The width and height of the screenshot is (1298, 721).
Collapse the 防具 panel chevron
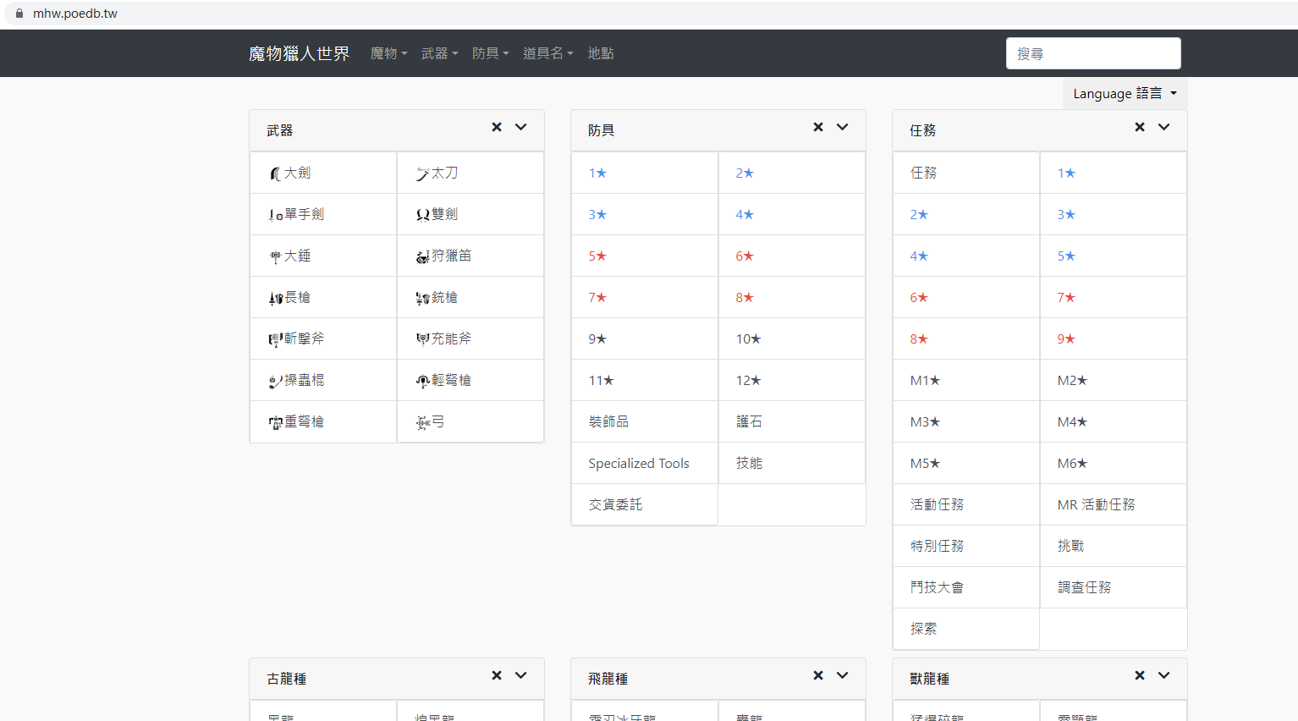click(x=843, y=127)
